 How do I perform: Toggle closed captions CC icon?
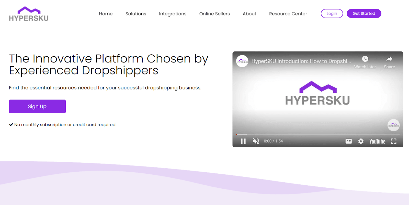click(x=349, y=141)
